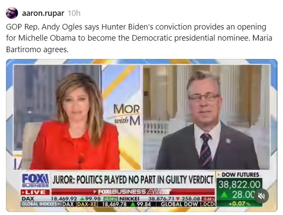
Task: Click the red Nikkei down arrow
Action: pyautogui.click(x=178, y=199)
